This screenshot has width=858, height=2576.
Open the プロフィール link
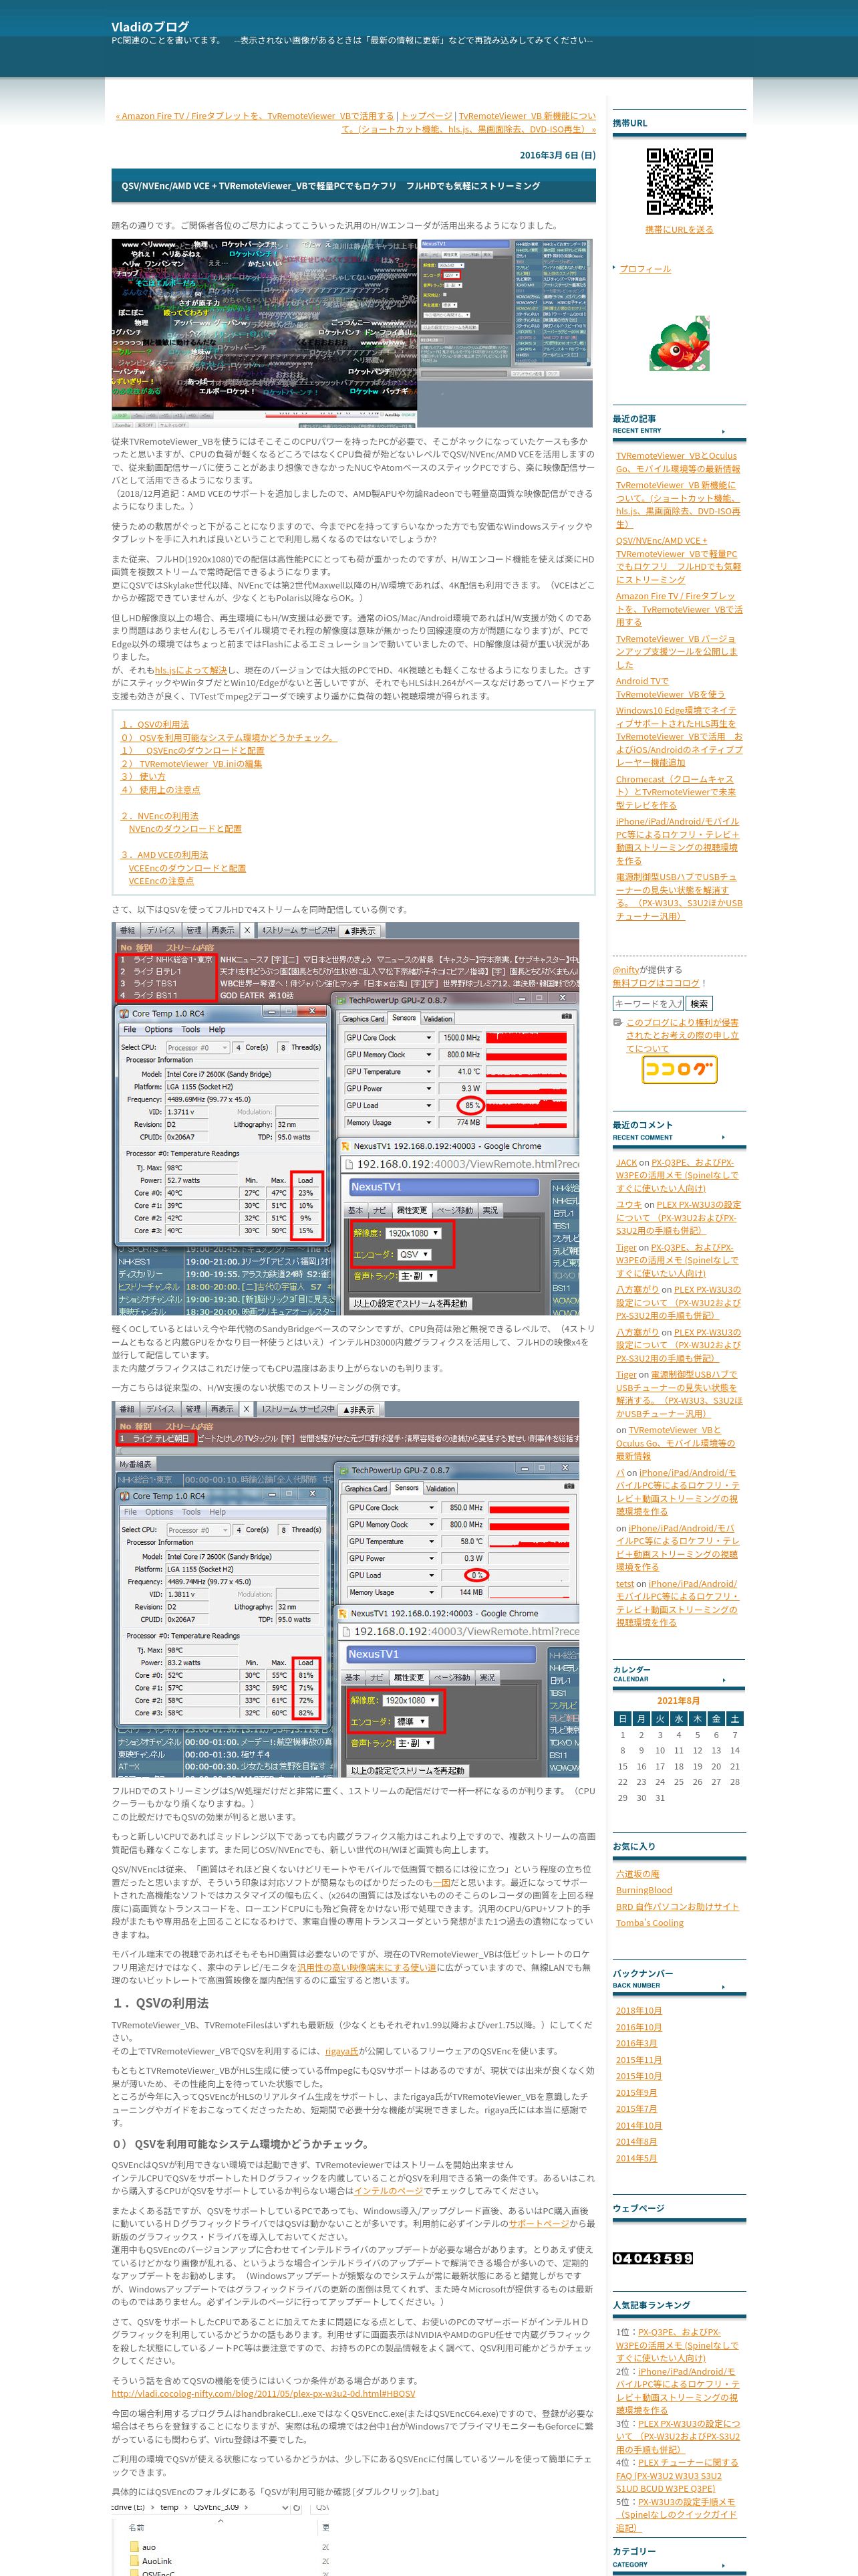click(644, 269)
